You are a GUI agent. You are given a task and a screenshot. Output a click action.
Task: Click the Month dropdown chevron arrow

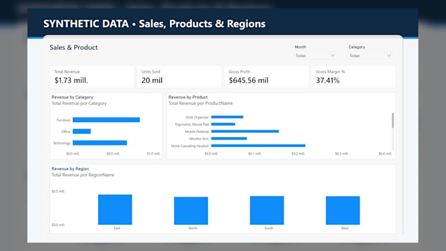(x=333, y=56)
